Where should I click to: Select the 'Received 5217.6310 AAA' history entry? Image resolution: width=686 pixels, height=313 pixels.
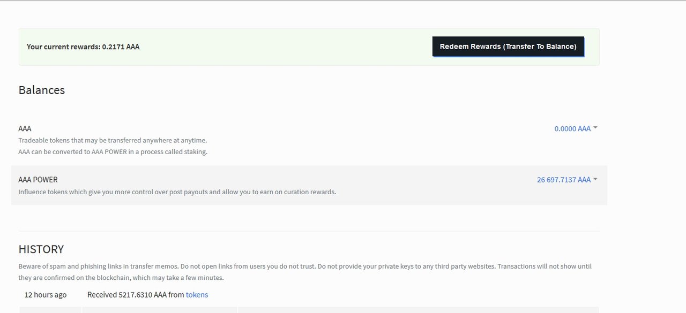click(x=136, y=295)
